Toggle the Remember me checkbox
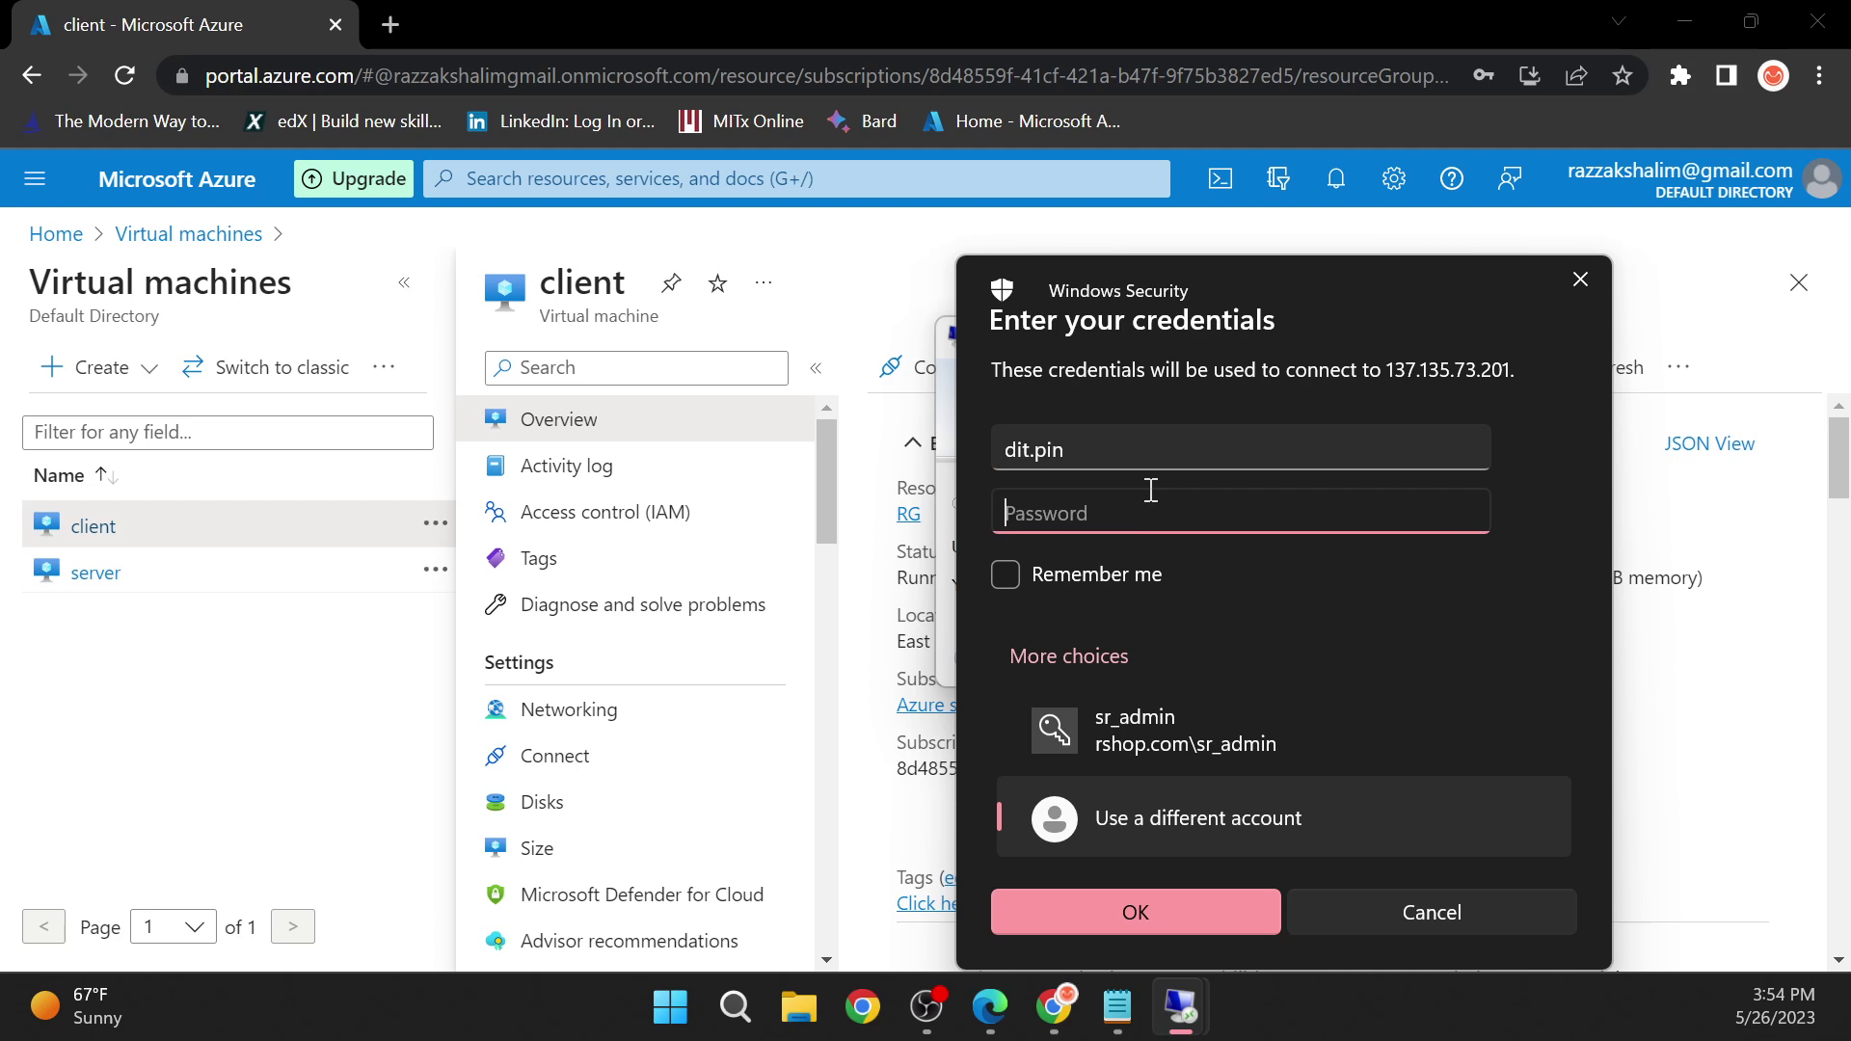This screenshot has width=1851, height=1041. tap(1006, 574)
